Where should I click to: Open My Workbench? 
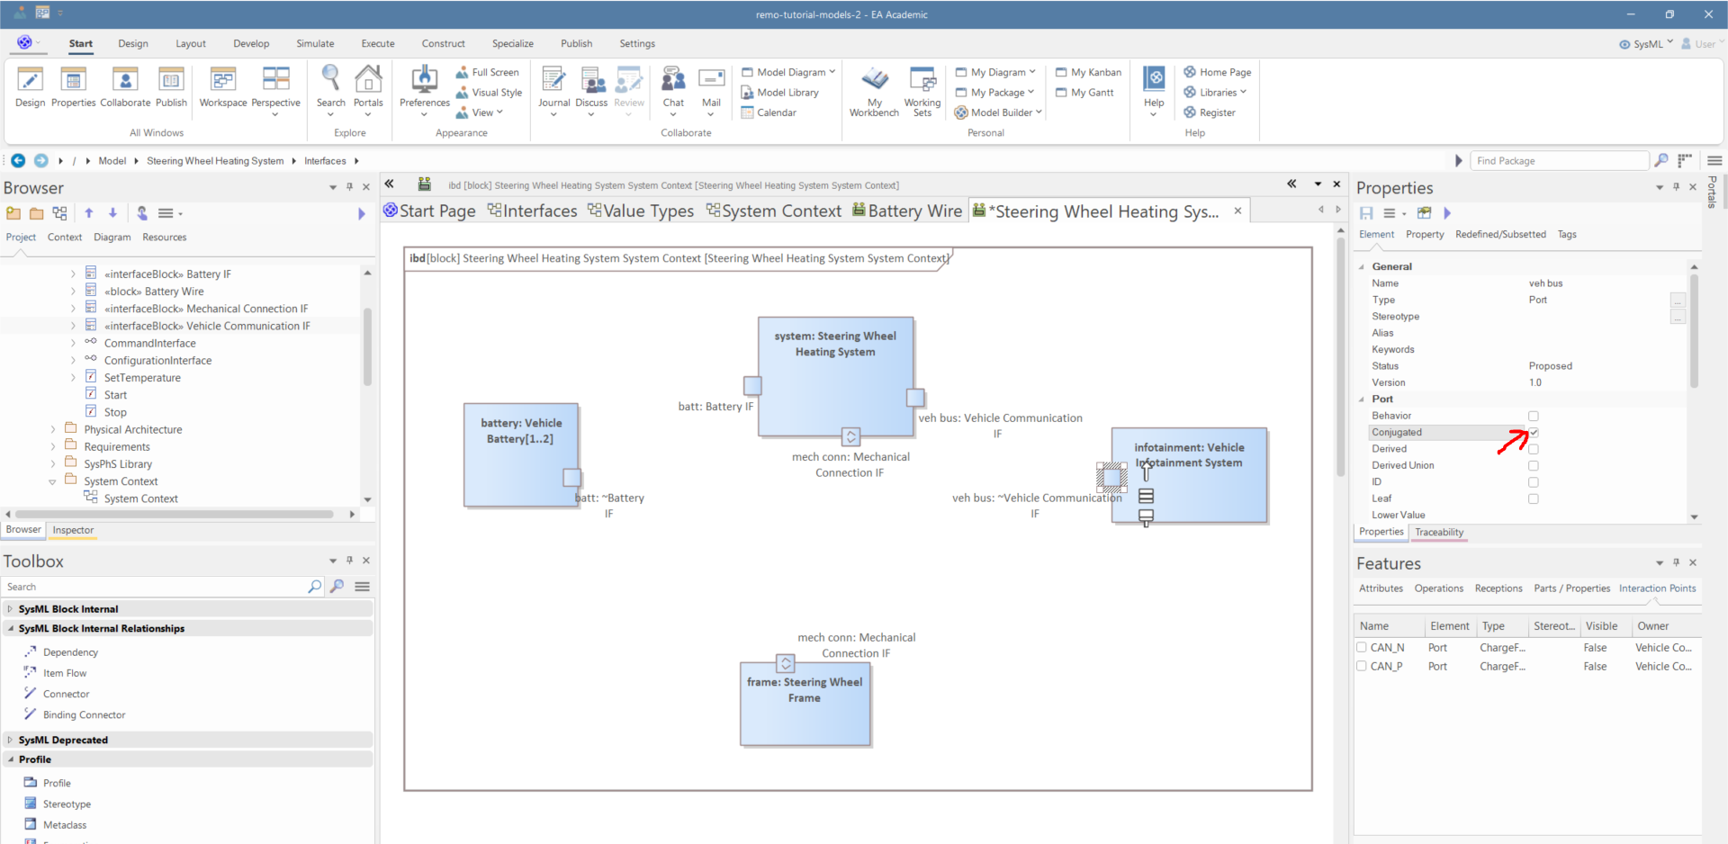tap(874, 81)
